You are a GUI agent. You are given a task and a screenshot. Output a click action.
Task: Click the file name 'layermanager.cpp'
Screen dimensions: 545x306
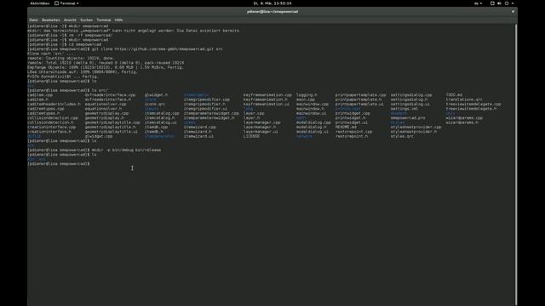(261, 122)
